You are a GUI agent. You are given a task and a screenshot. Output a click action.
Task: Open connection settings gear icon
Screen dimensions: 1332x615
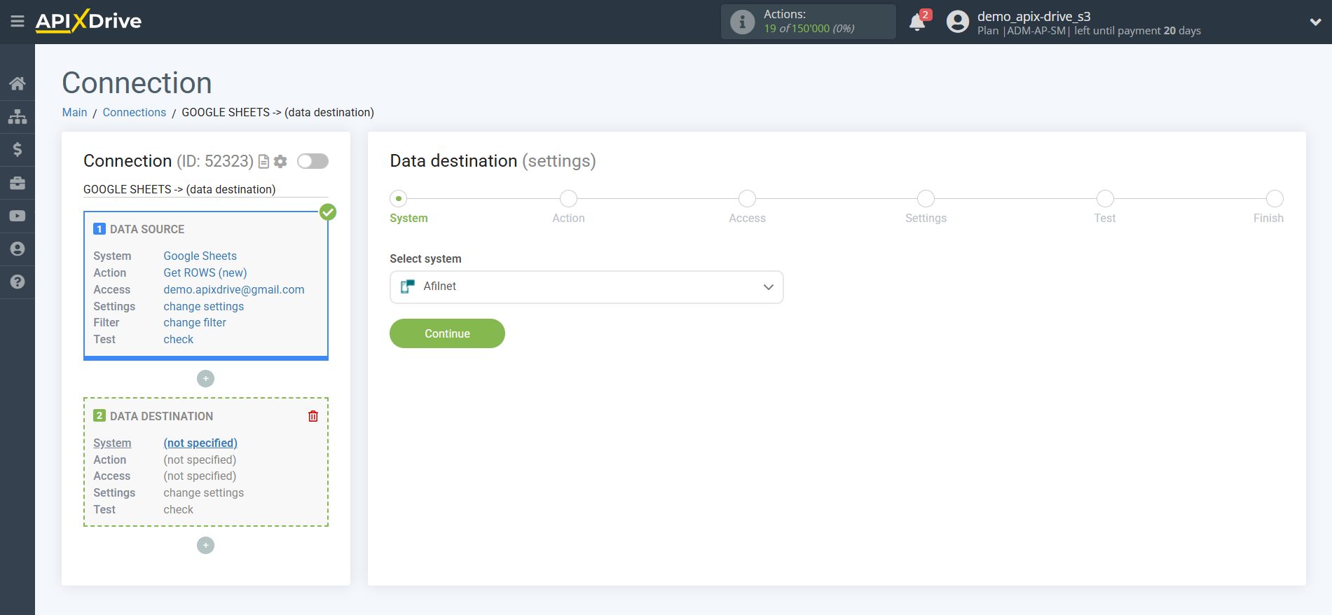280,162
